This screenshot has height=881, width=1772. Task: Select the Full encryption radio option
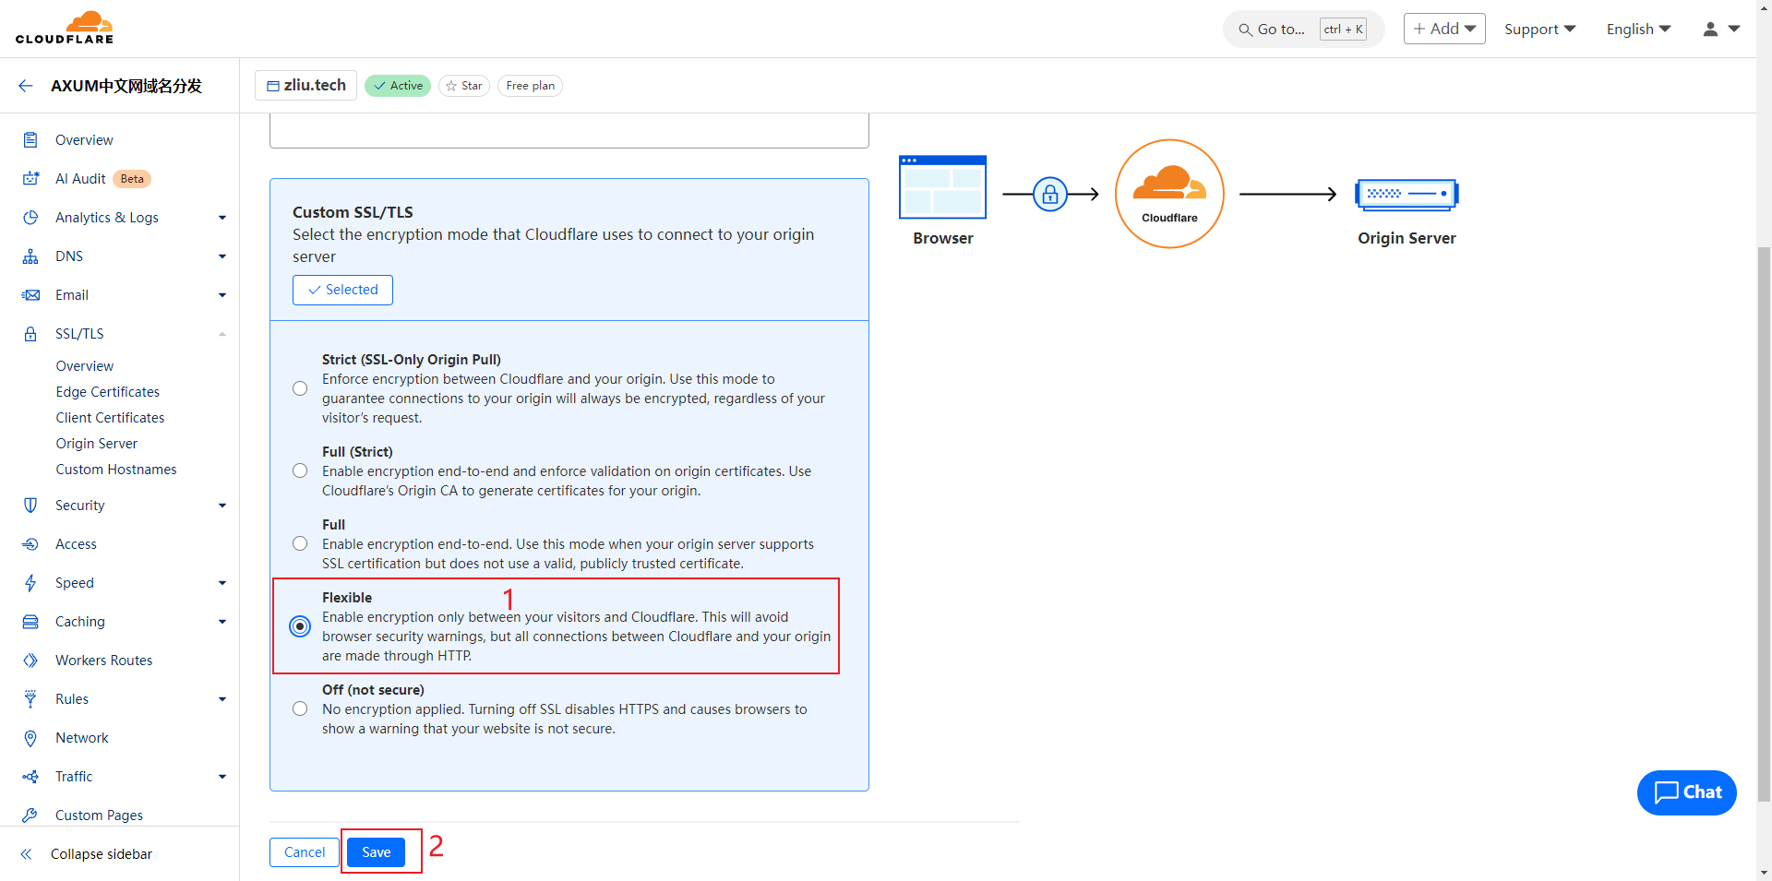click(300, 543)
